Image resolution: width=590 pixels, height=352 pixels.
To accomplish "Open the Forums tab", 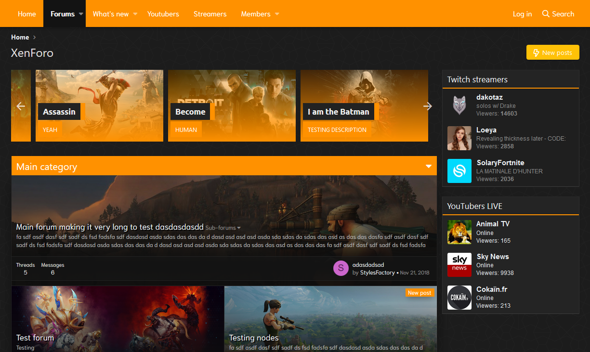I will coord(63,14).
